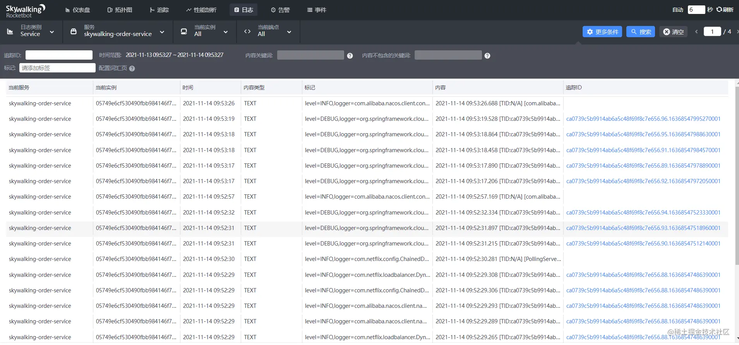739x345 pixels.
Task: Click the log category chart icon
Action: tap(10, 32)
